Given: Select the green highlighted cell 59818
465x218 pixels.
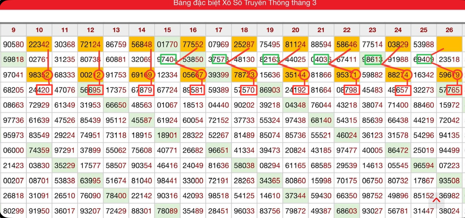Looking at the screenshot, I should click(13, 59).
